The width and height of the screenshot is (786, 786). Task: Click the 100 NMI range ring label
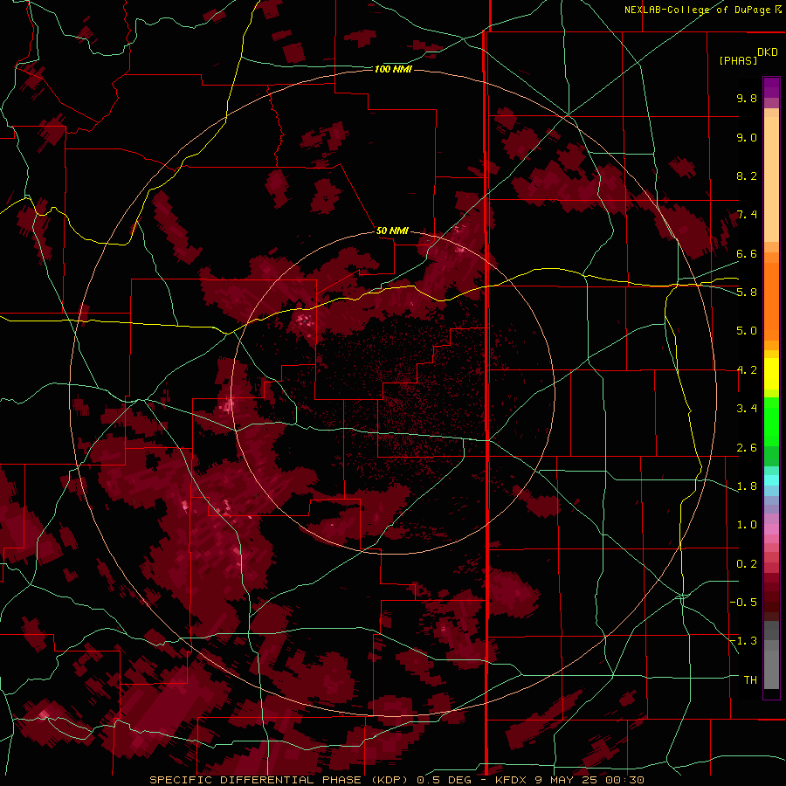[393, 69]
